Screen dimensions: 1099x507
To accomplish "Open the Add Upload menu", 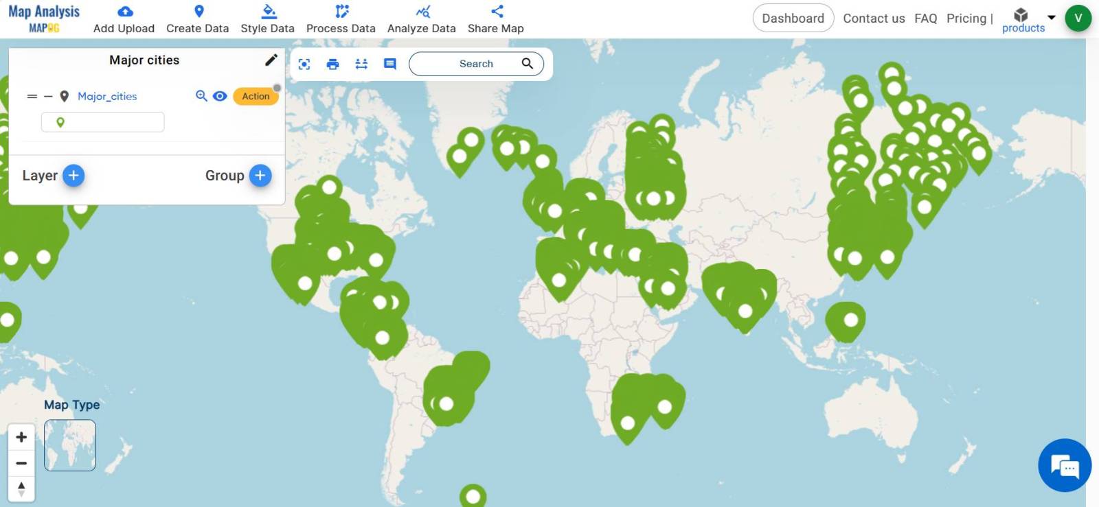I will (x=124, y=19).
